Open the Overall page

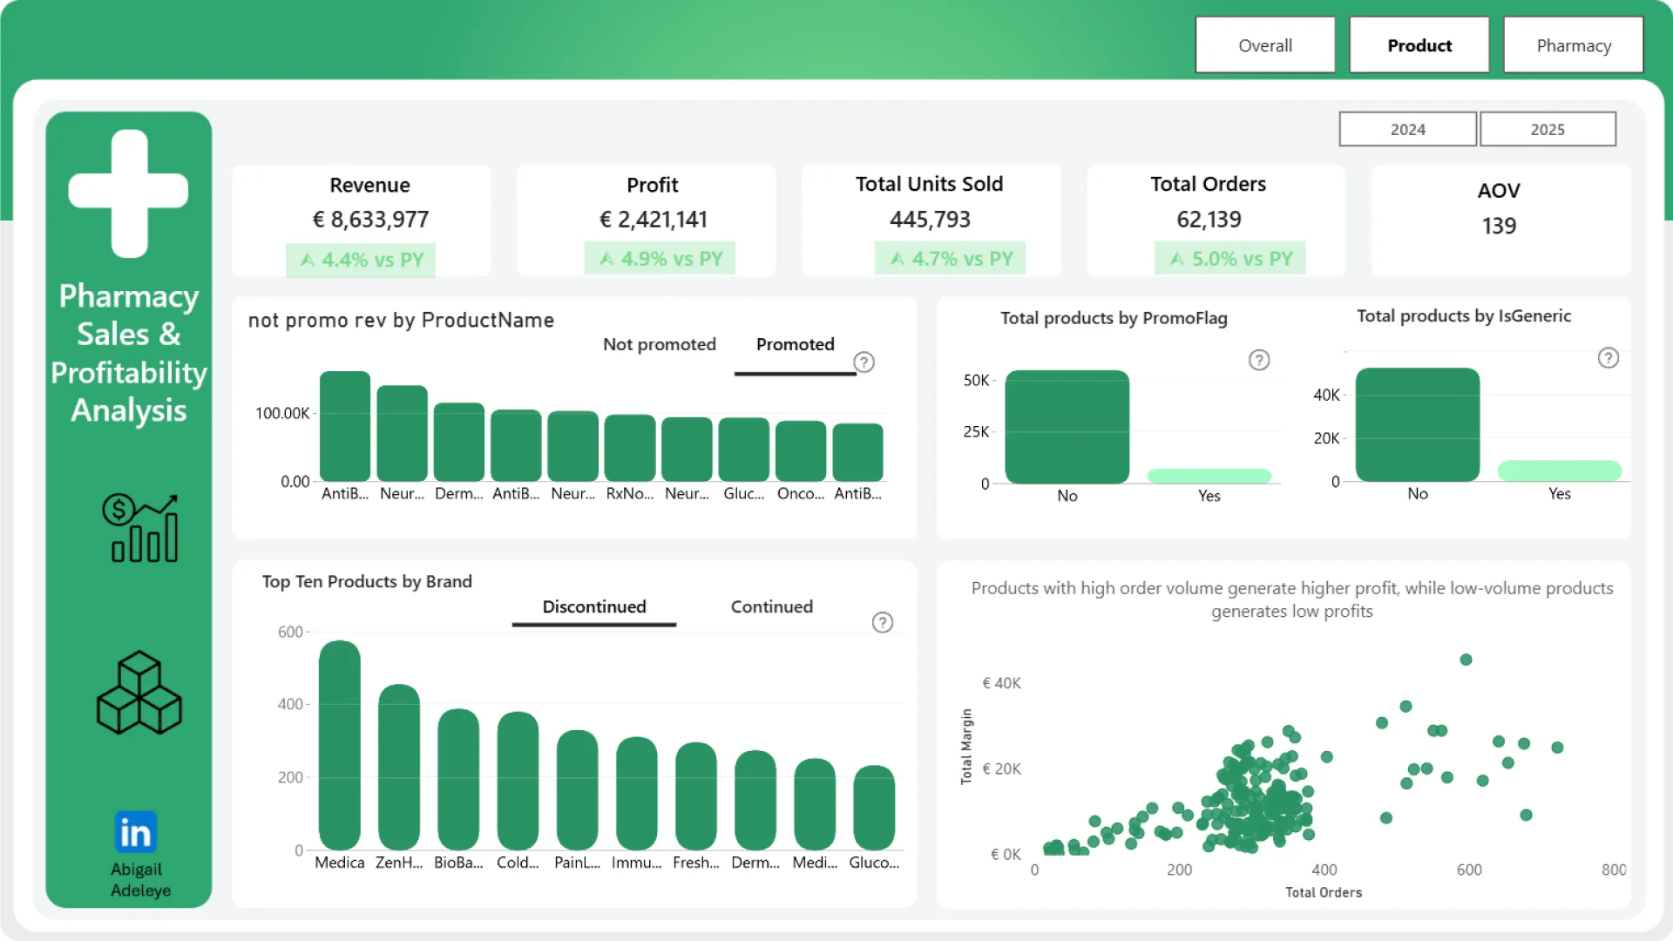click(1265, 45)
